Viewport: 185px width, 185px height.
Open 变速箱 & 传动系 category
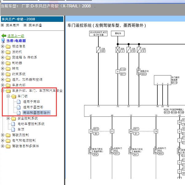point(25,58)
